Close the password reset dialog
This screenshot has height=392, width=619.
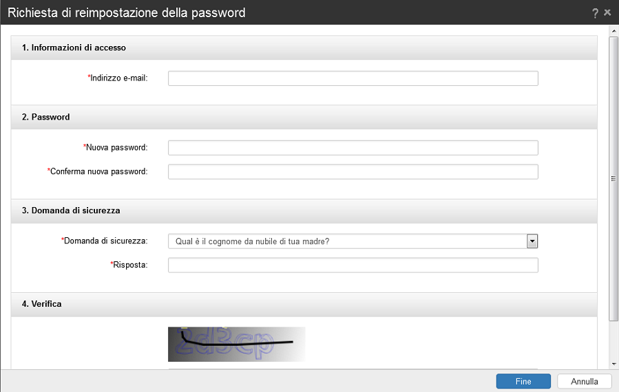607,12
